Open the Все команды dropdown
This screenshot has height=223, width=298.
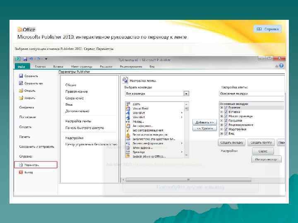click(157, 93)
